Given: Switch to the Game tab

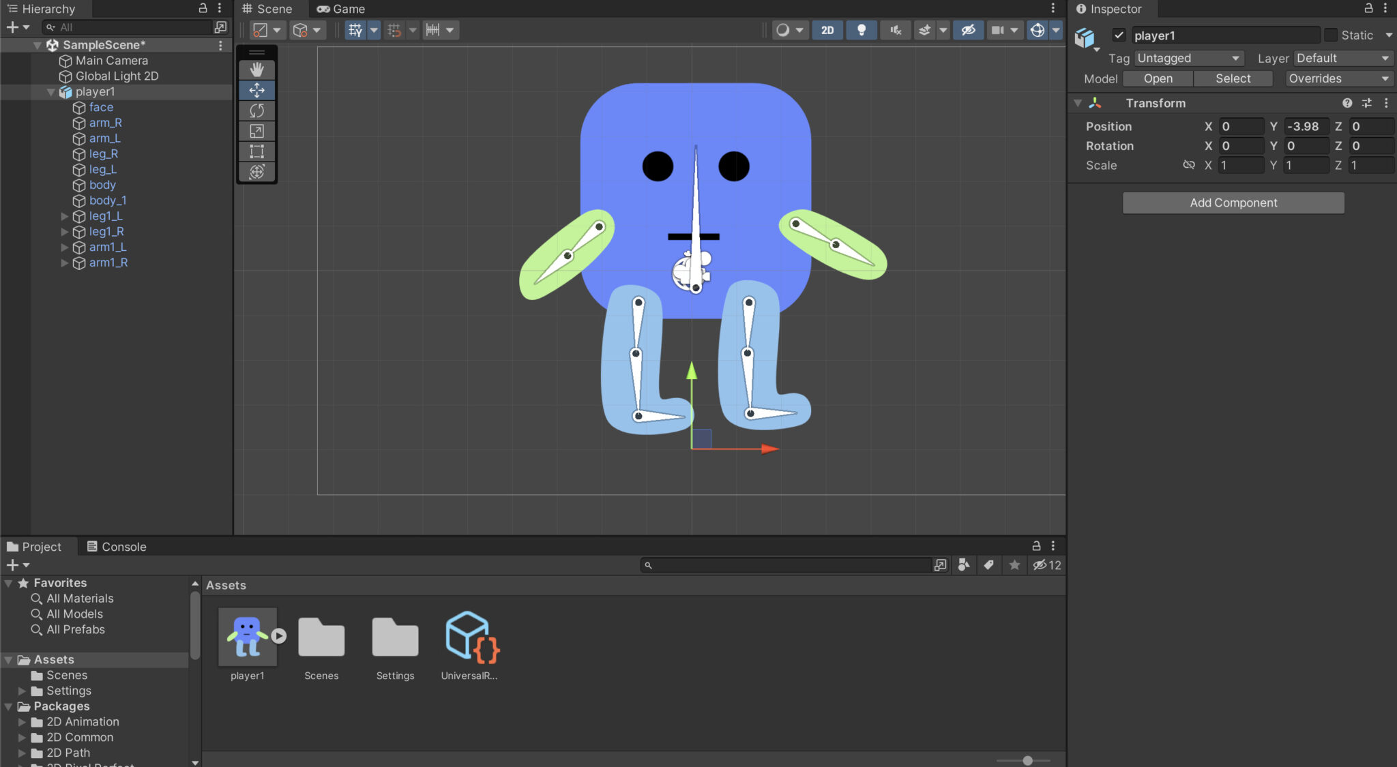Looking at the screenshot, I should (341, 9).
